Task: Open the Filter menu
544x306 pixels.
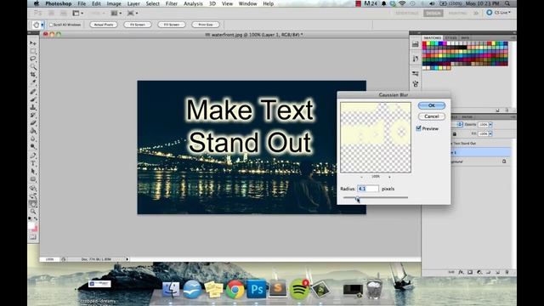Action: (x=172, y=3)
